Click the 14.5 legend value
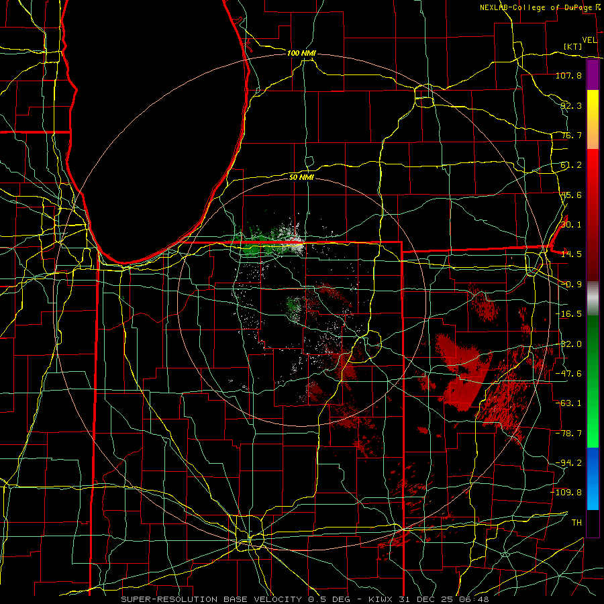Screen dimensions: 604x604 tap(571, 254)
